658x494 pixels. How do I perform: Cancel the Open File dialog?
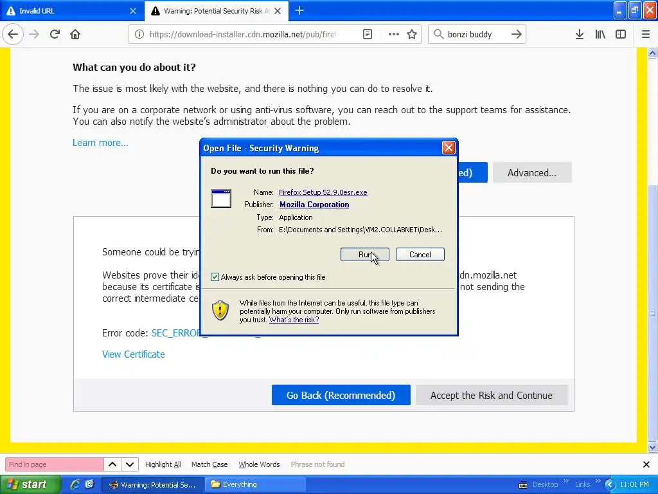(x=420, y=255)
